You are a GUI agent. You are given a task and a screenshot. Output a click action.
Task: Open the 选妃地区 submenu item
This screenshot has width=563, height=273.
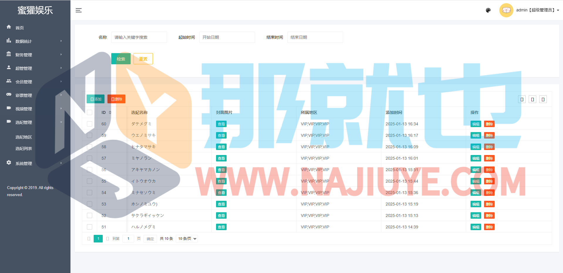pyautogui.click(x=24, y=137)
